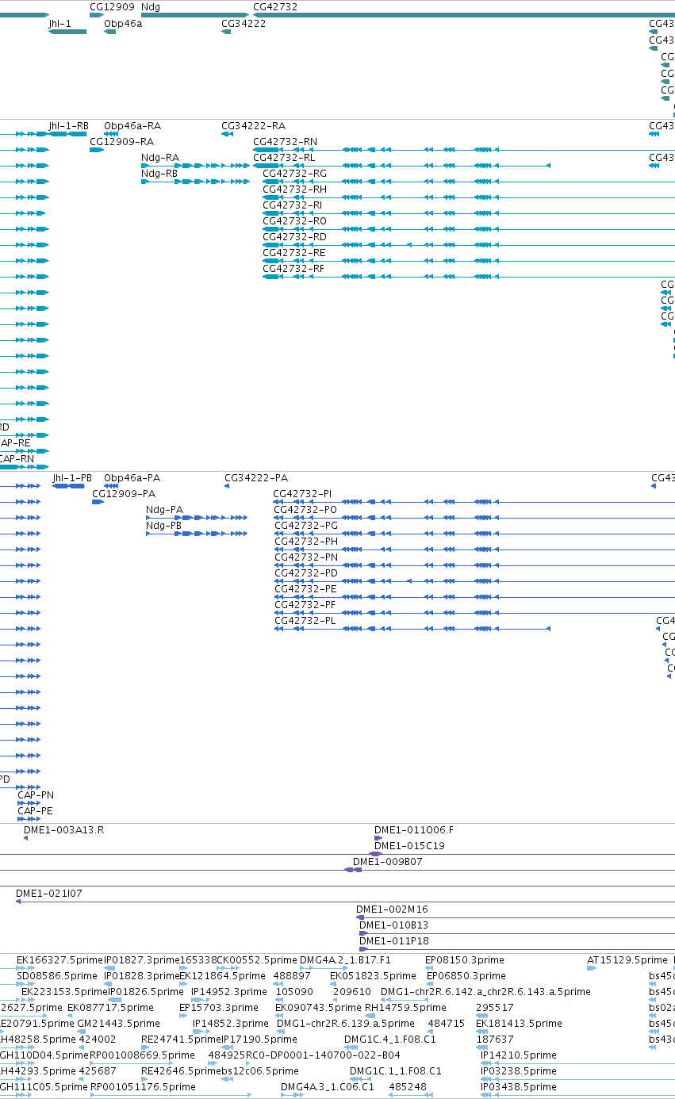Select EST DMG4A.3_1.C06.C1

point(328,1086)
